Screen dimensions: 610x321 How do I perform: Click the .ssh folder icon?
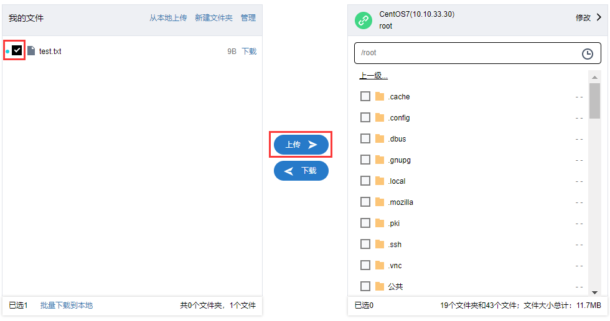(380, 244)
